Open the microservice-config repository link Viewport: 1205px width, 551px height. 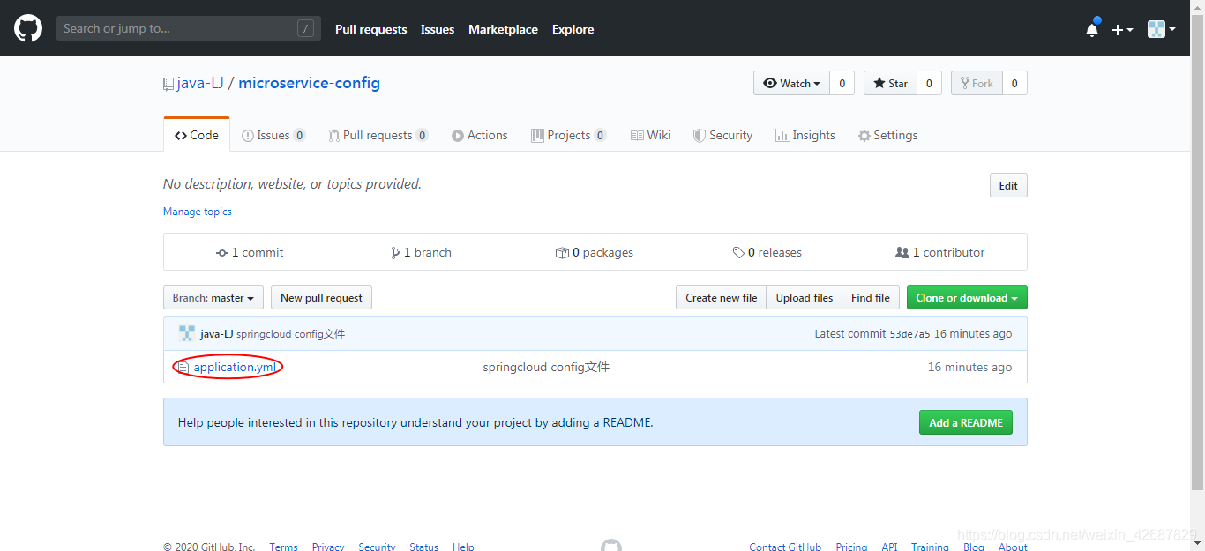click(309, 83)
